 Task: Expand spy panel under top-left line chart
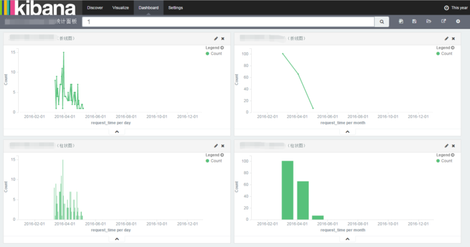[117, 132]
